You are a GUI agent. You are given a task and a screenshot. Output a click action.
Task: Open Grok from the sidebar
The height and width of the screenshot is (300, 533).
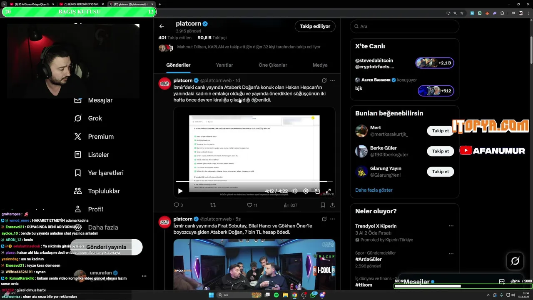88,118
